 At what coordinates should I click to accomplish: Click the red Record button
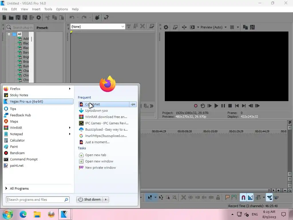point(196,106)
